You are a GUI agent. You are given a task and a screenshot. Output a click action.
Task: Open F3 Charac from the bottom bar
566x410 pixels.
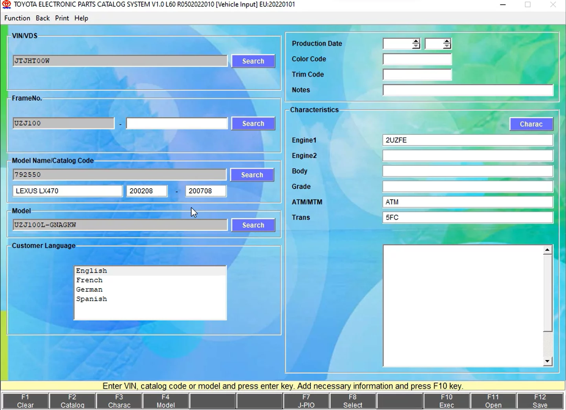point(119,401)
